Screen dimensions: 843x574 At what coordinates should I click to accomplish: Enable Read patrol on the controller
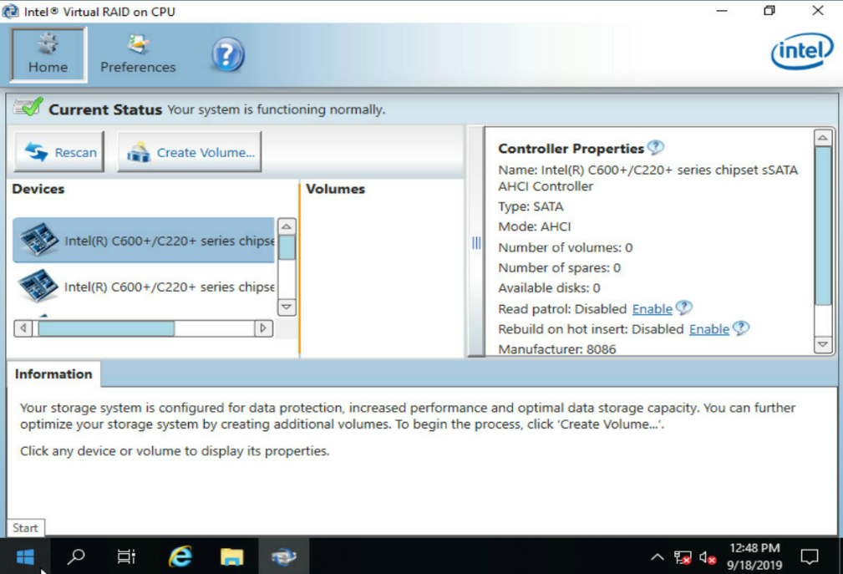click(652, 308)
